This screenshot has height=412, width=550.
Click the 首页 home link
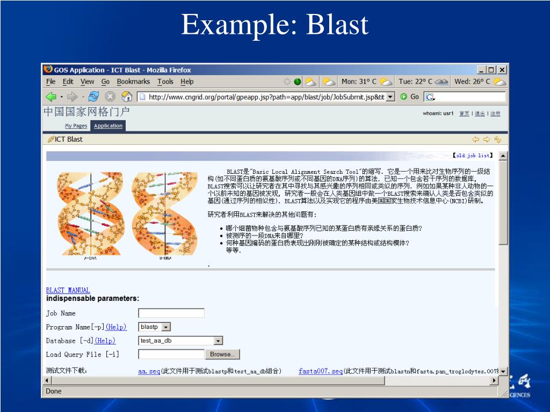click(x=464, y=114)
